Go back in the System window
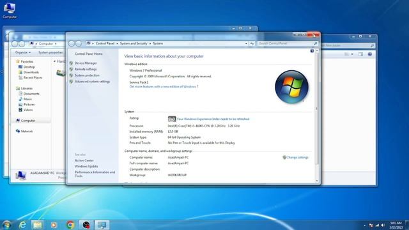Viewport: 409px width, 230px height. tap(72, 43)
